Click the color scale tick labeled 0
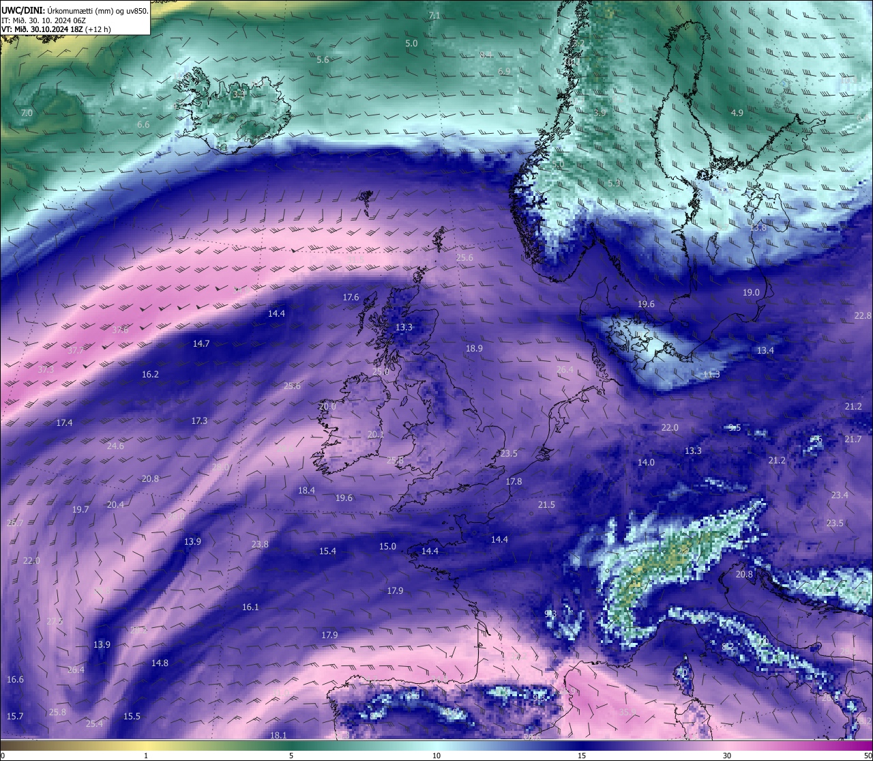 pos(3,756)
